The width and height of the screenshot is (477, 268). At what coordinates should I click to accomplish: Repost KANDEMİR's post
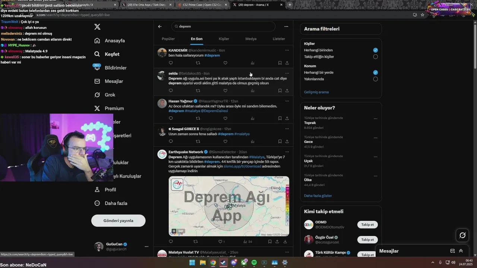(x=198, y=63)
